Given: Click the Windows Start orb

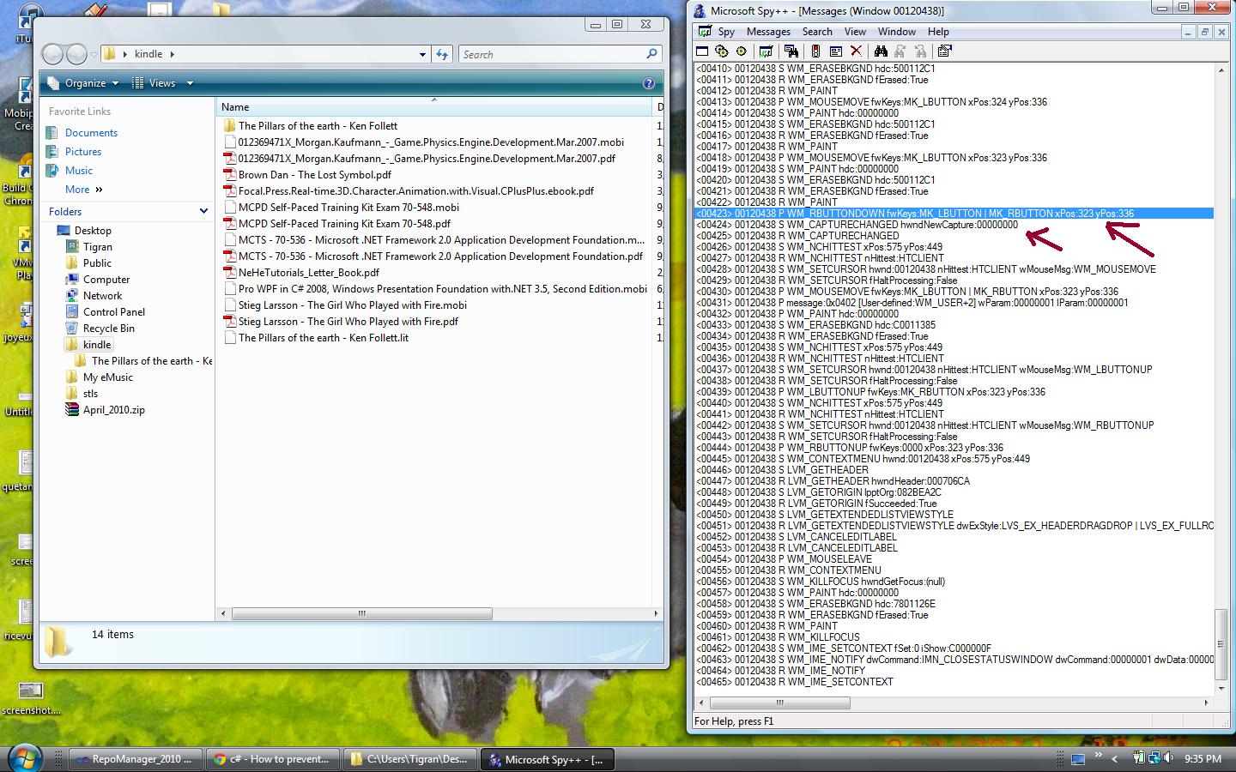Looking at the screenshot, I should pos(24,758).
